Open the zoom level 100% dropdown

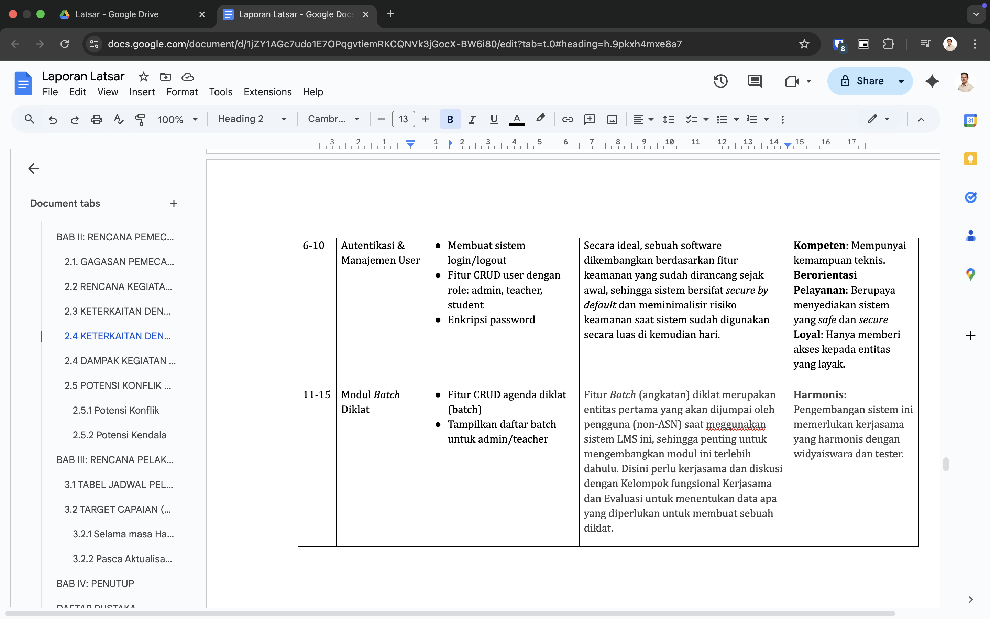pyautogui.click(x=178, y=120)
